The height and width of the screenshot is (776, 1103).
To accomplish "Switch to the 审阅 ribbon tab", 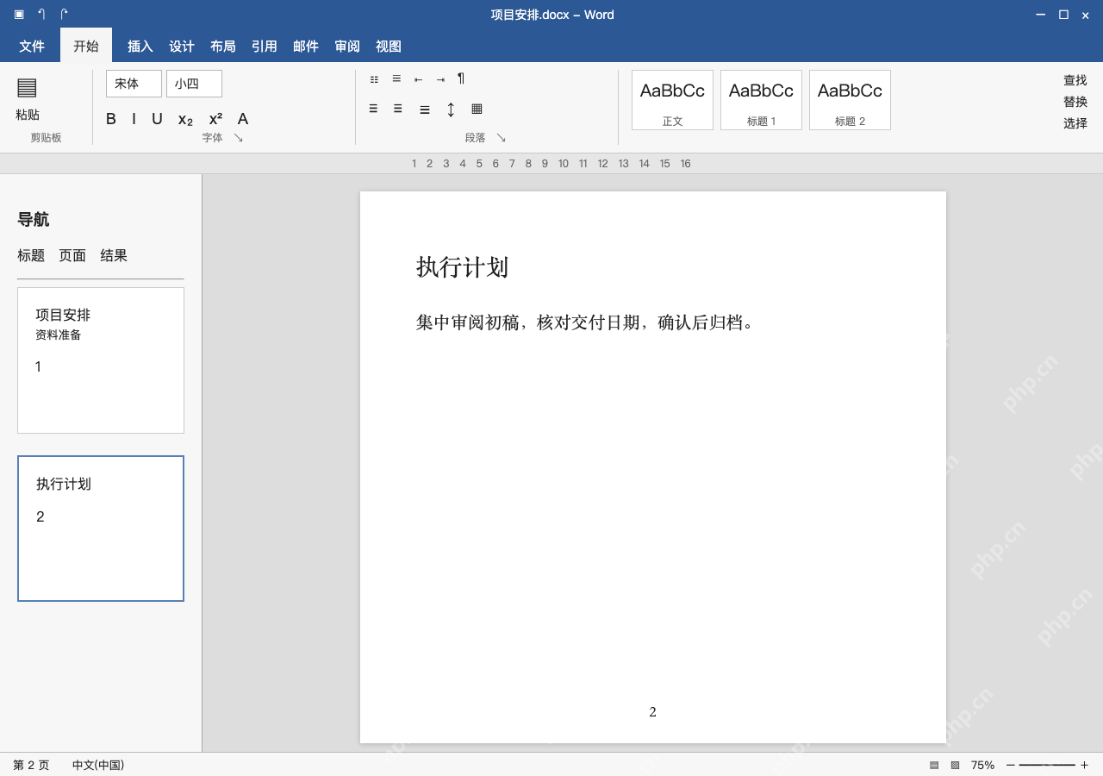I will click(x=347, y=47).
